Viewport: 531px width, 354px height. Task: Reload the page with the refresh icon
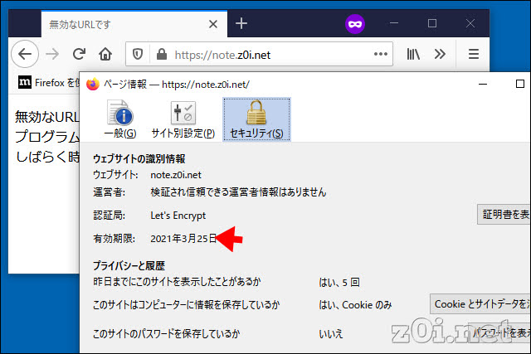[79, 54]
